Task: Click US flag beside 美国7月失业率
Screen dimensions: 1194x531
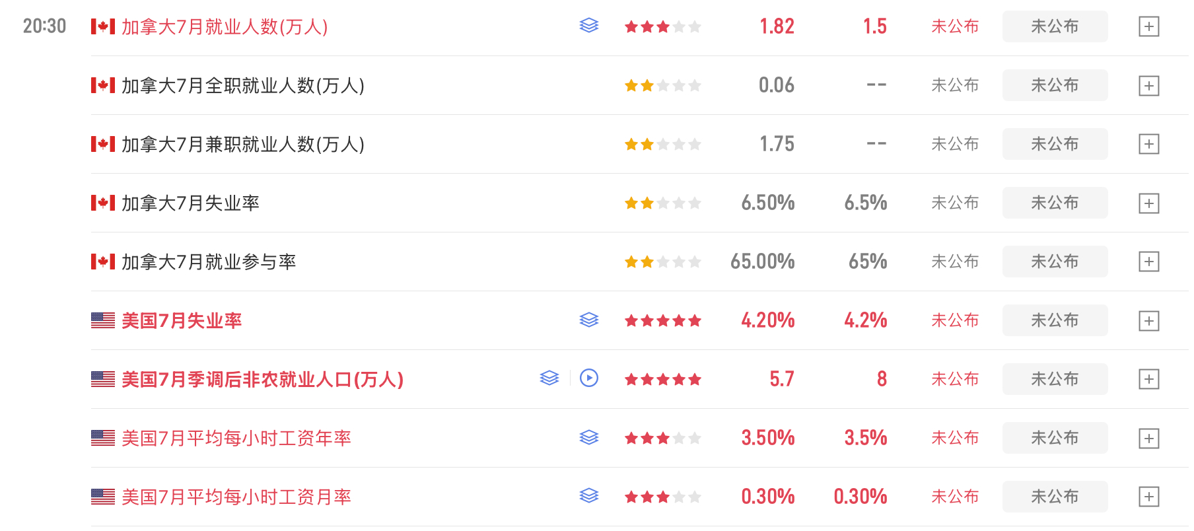Action: tap(103, 320)
